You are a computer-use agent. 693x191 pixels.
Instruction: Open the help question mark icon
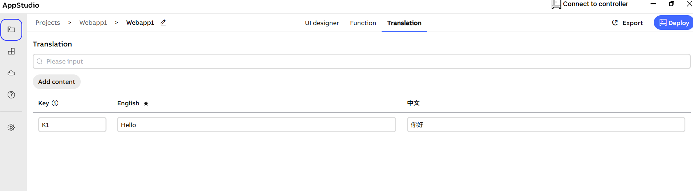pos(11,95)
